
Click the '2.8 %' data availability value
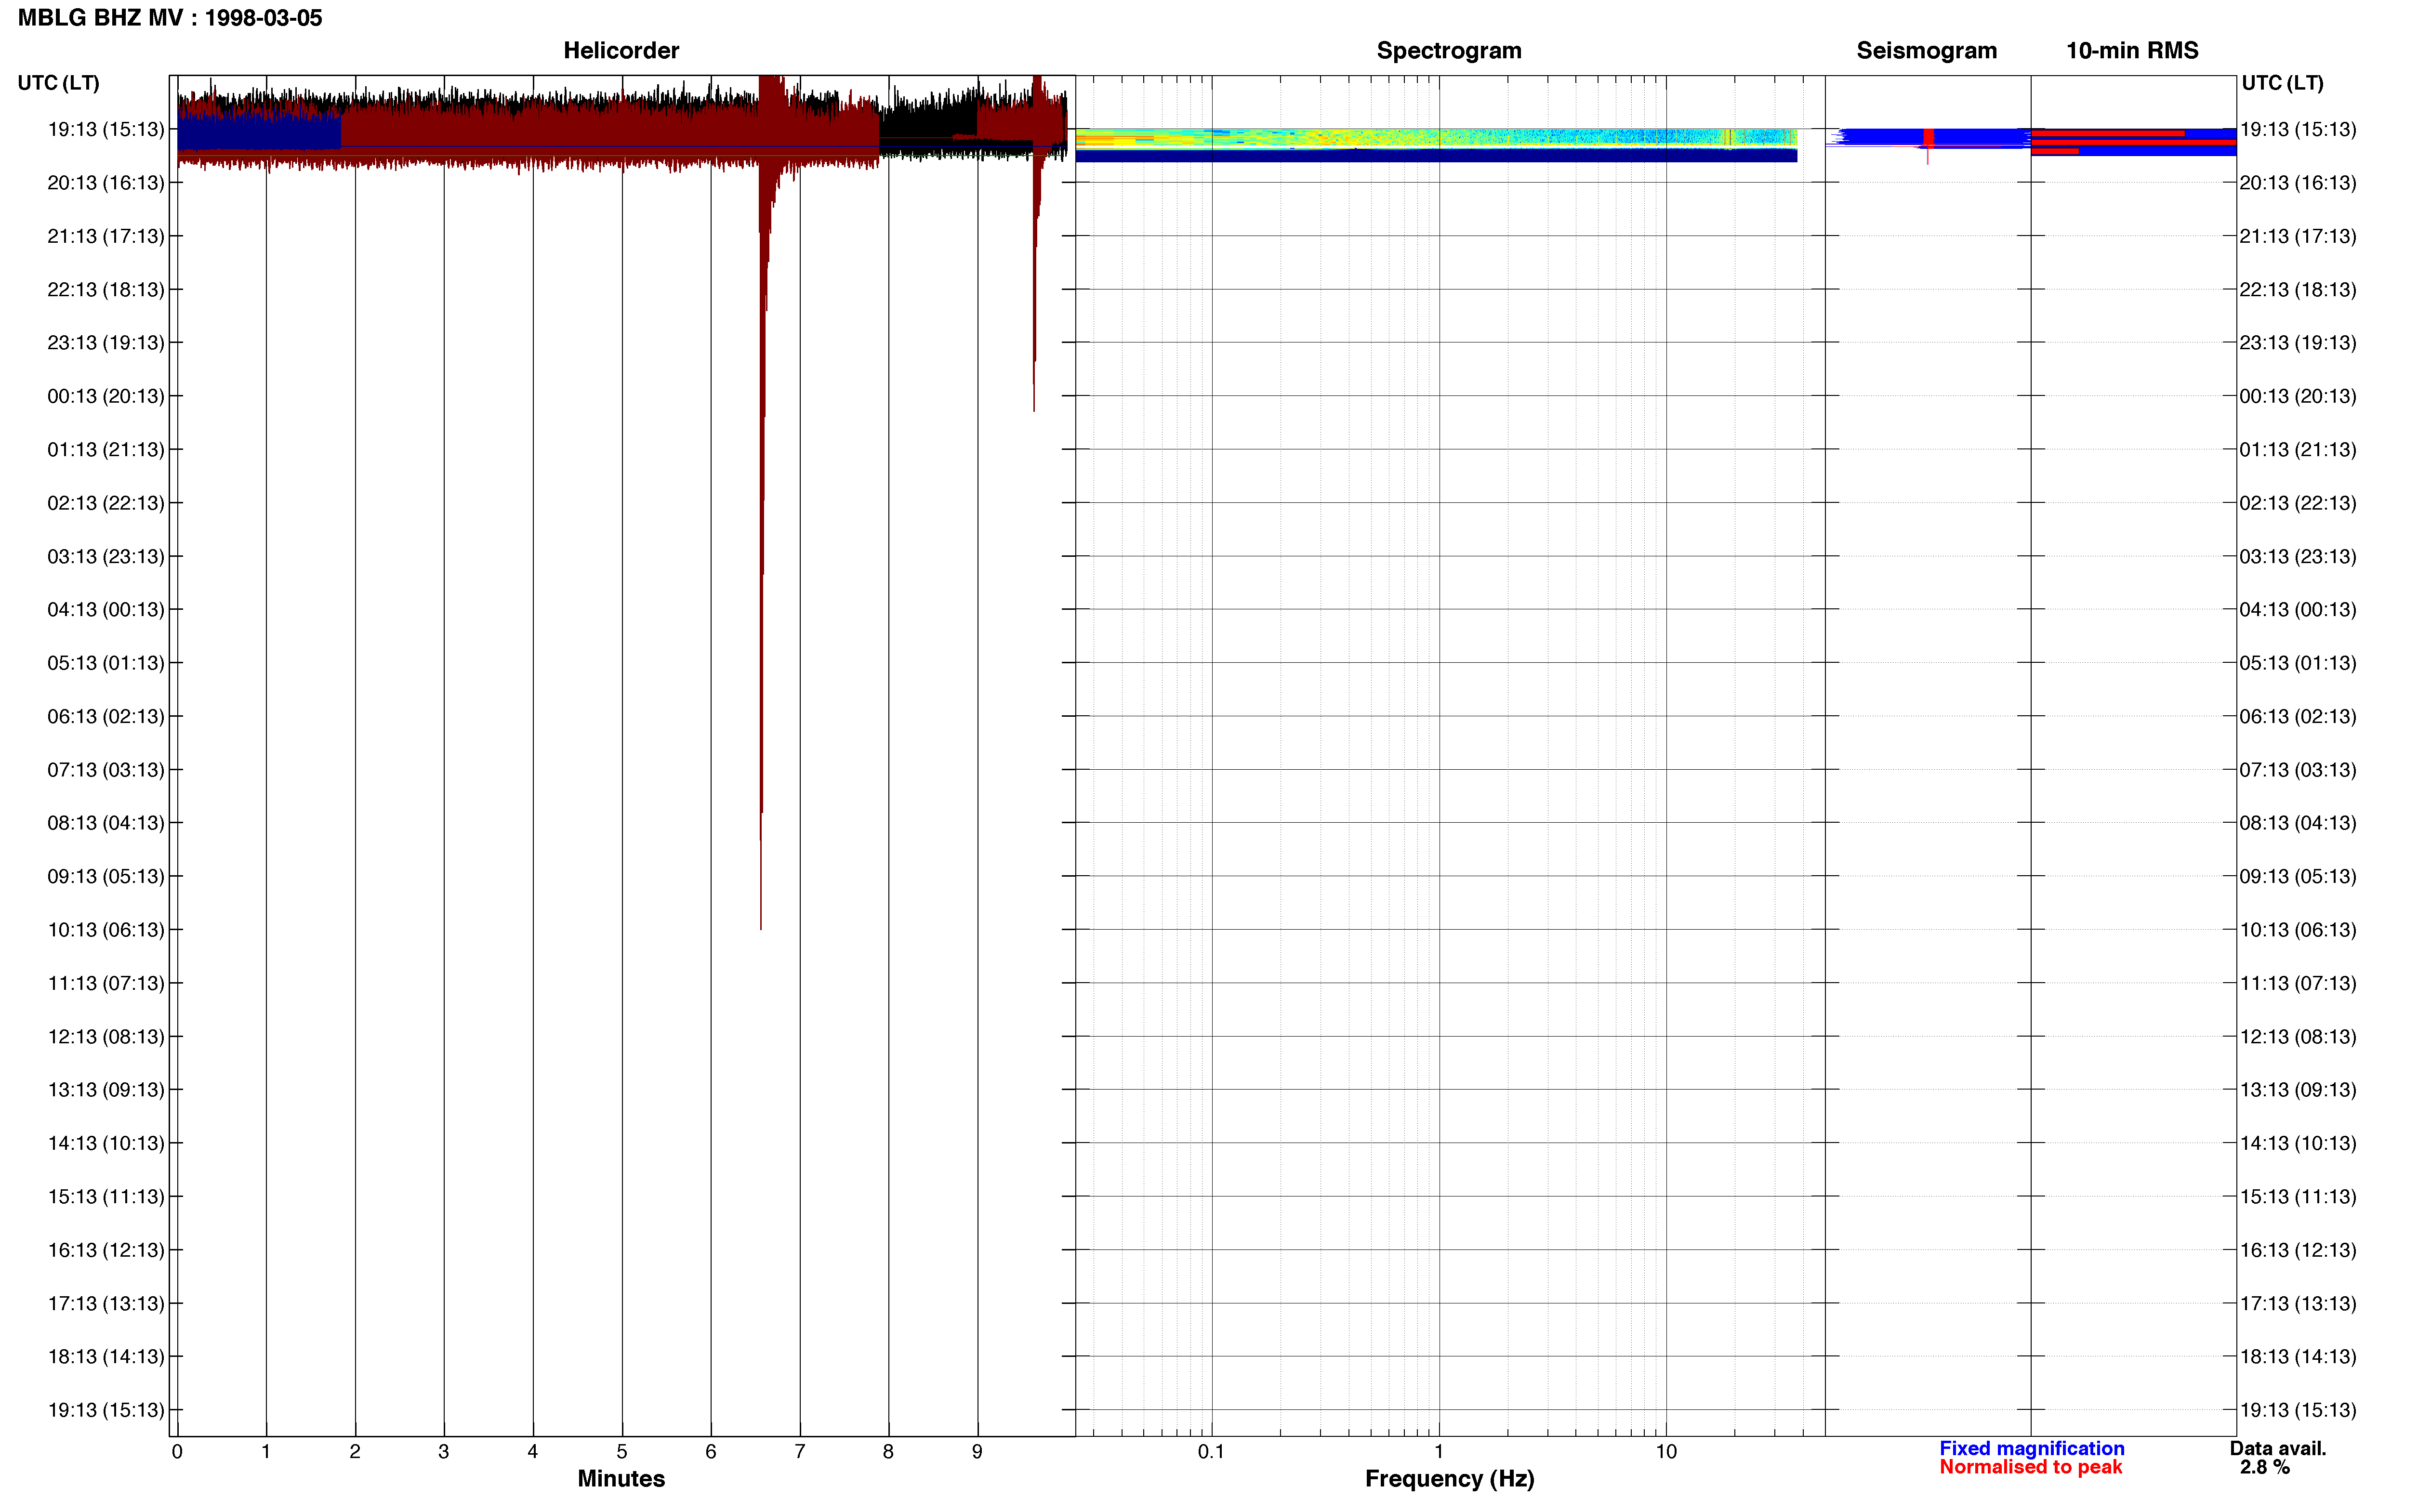[2264, 1467]
